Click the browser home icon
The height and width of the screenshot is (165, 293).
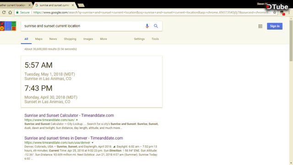point(10,12)
